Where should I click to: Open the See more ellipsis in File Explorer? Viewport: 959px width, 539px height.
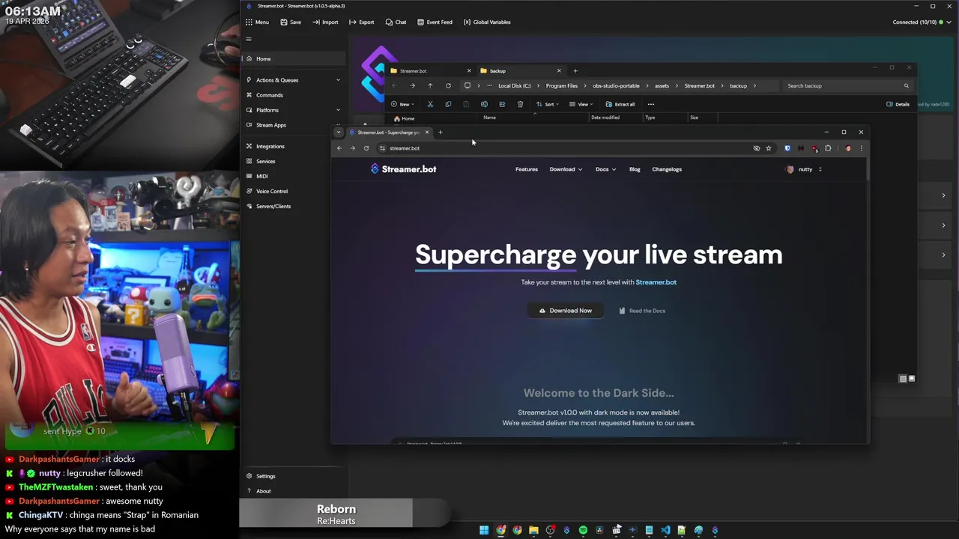pyautogui.click(x=651, y=104)
